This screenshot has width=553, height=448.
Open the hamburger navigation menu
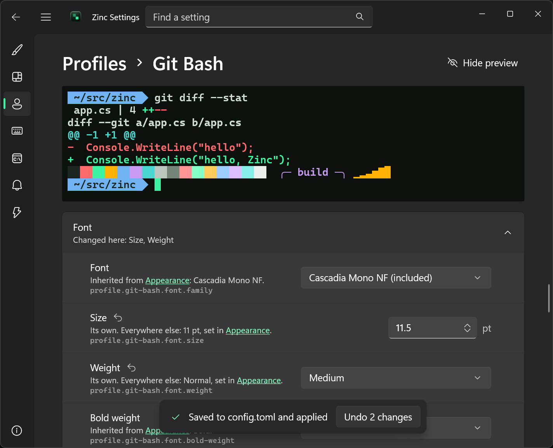pyautogui.click(x=46, y=17)
